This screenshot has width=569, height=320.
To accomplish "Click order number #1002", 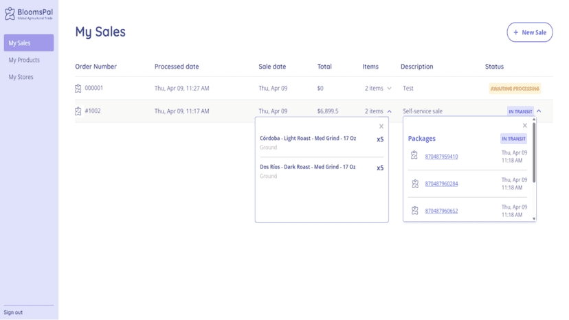I will pos(93,111).
